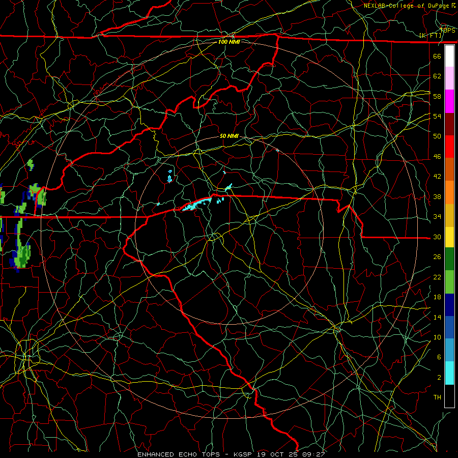Screen dimensions: 458x458
Task: Click the '46' legend value
Action: pos(437,157)
